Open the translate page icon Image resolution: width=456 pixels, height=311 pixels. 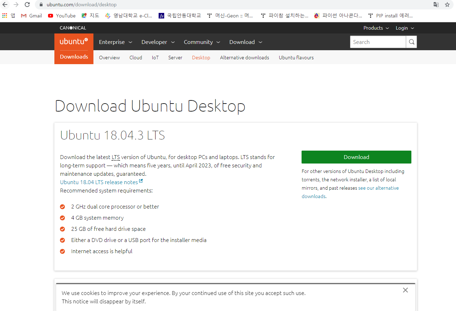click(436, 5)
